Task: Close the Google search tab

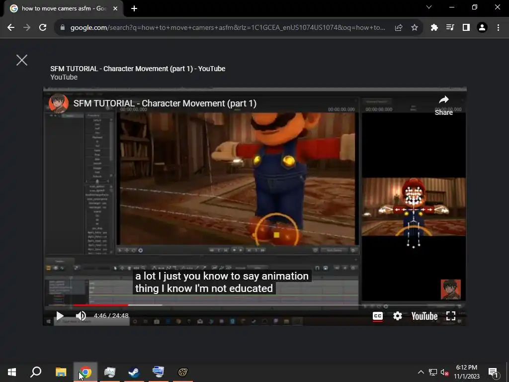Action: click(115, 8)
